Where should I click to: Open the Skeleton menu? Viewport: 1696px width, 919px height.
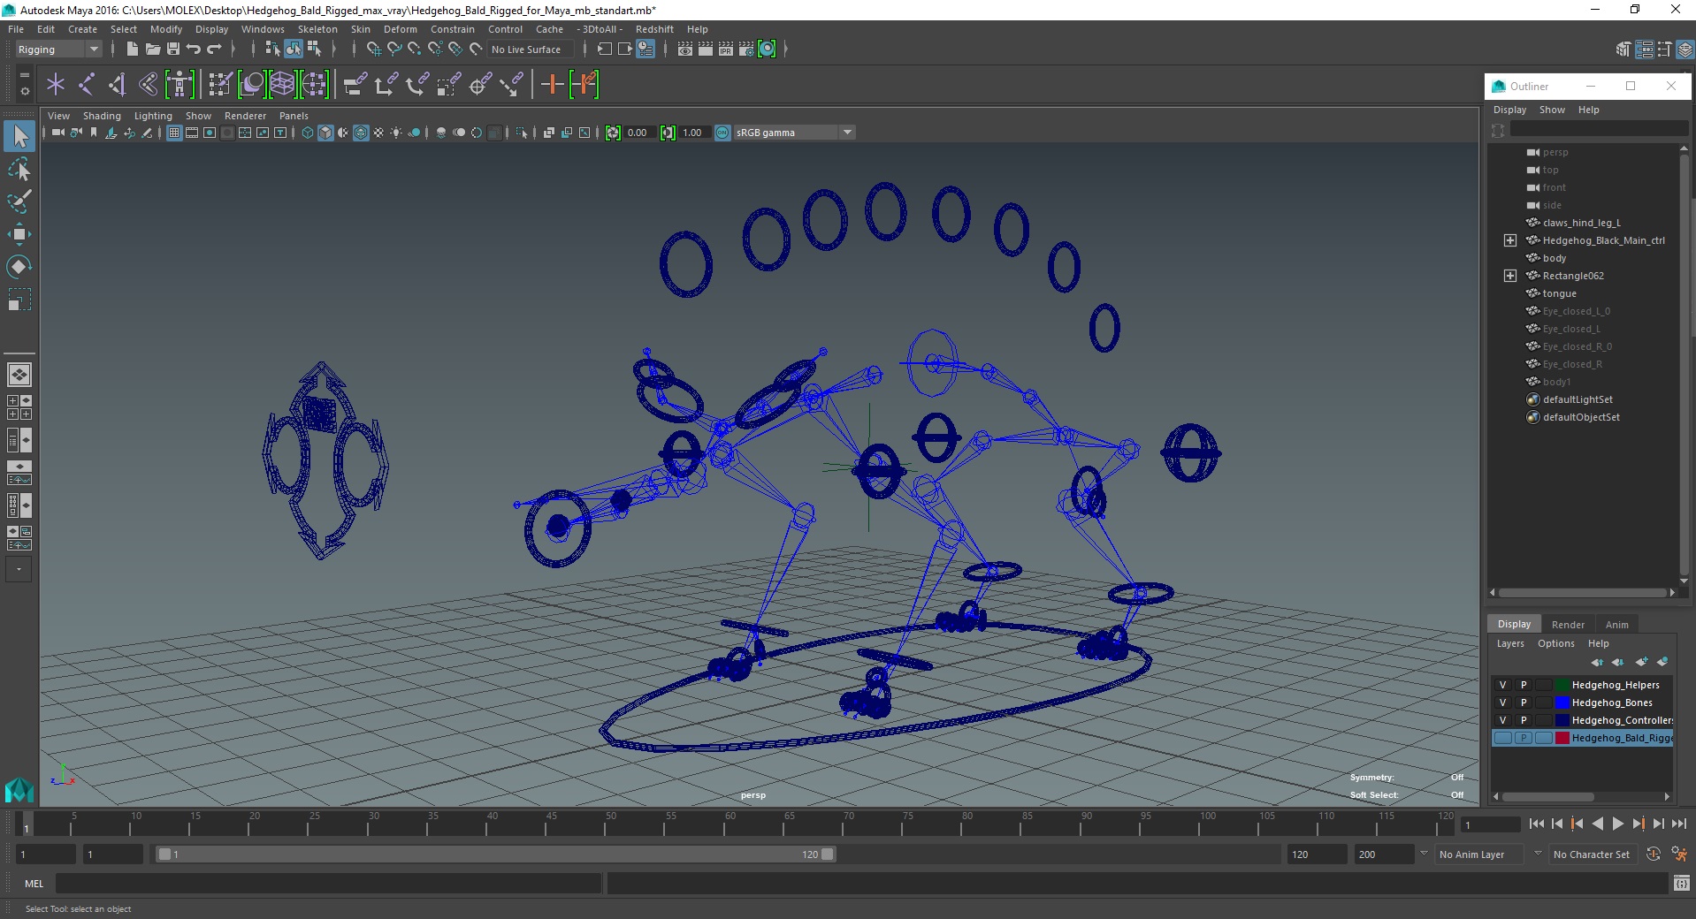point(317,29)
